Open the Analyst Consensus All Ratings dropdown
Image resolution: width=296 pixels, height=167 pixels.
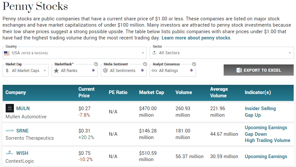coord(173,70)
